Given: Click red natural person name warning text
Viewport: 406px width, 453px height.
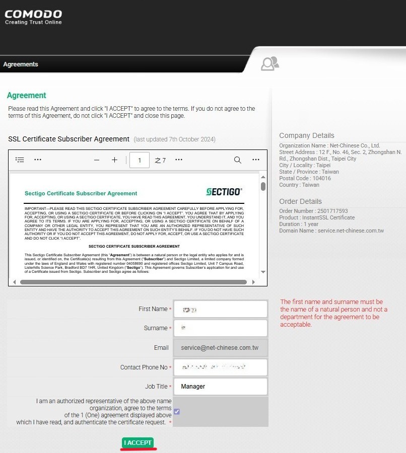Looking at the screenshot, I should (333, 313).
